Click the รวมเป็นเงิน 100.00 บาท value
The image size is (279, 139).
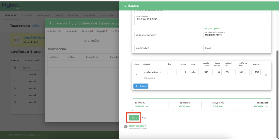[x=142, y=106]
